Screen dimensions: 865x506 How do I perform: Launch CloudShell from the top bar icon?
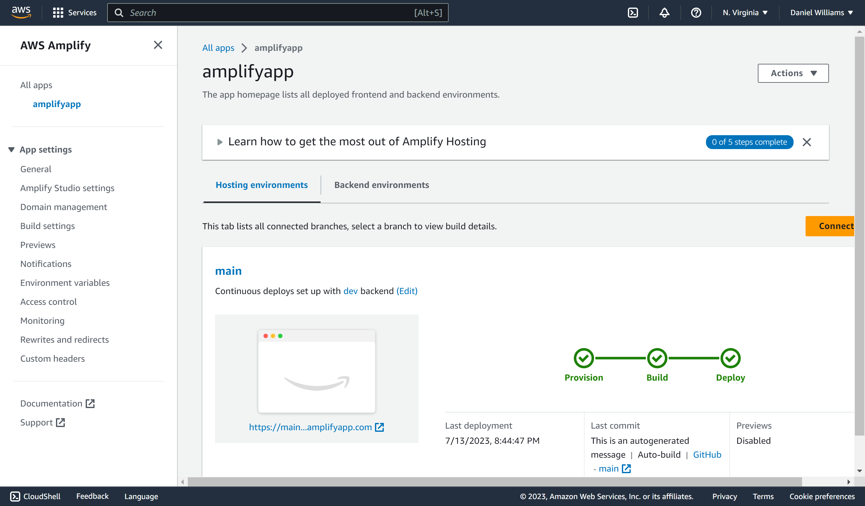tap(633, 13)
